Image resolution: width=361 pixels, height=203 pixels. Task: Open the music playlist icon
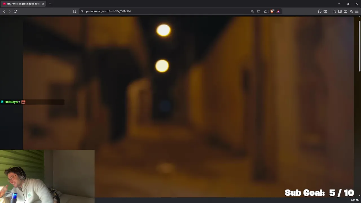pyautogui.click(x=334, y=11)
